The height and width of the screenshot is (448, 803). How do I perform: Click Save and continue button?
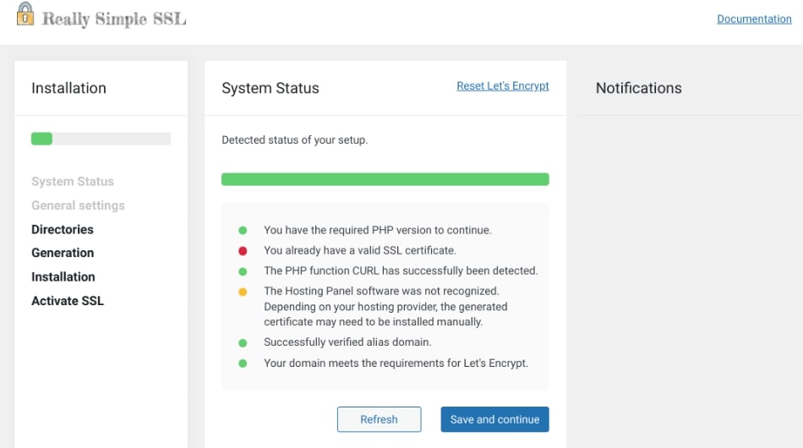[494, 419]
